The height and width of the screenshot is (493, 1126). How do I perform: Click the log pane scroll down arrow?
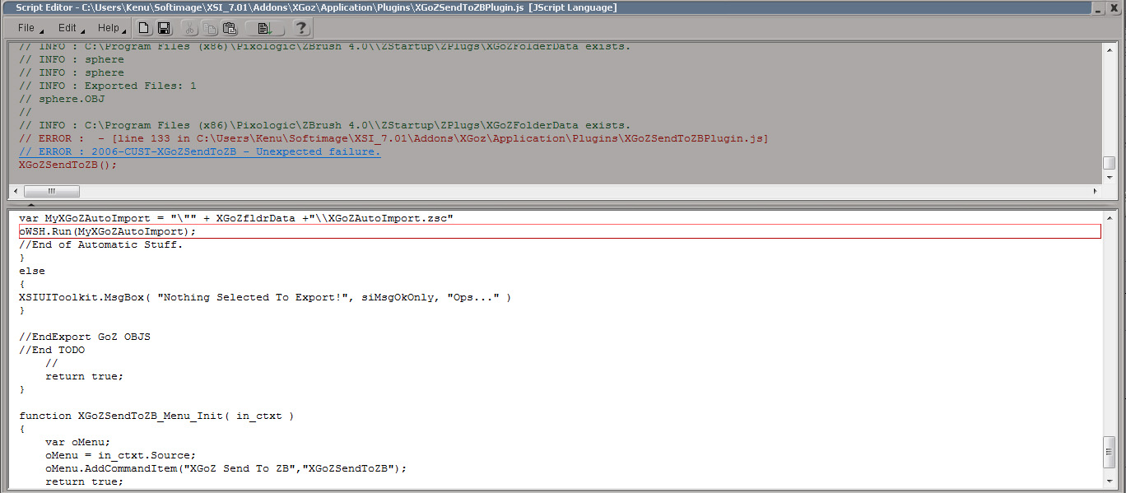click(1110, 176)
